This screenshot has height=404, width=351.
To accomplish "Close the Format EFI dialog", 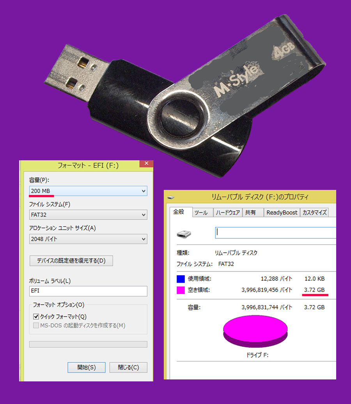I will pyautogui.click(x=146, y=163).
